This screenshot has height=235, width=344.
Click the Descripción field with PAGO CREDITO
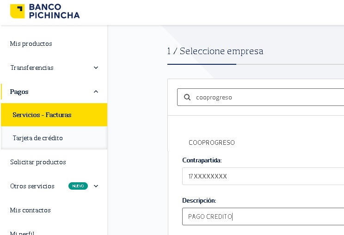click(263, 216)
